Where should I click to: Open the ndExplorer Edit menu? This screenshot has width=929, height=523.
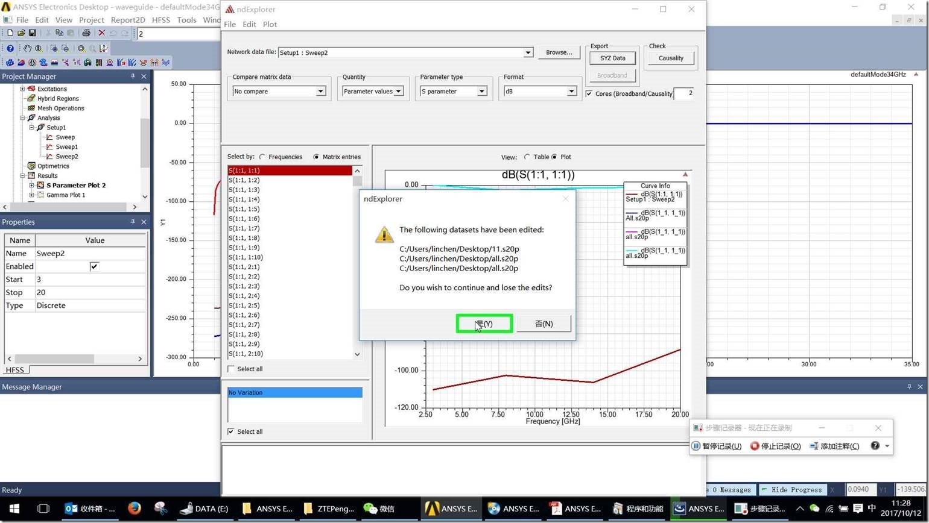249,24
